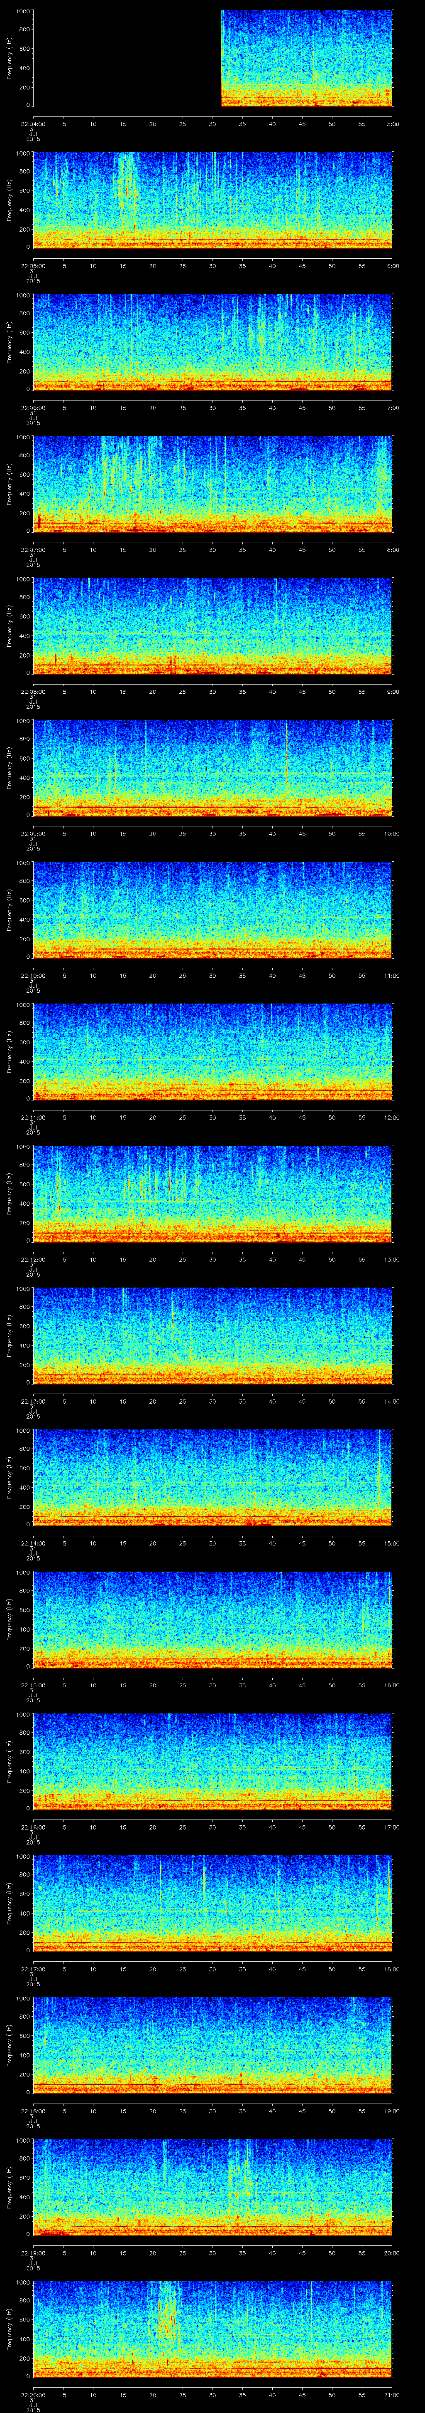Click the '22:10:00' start time label

click(x=33, y=975)
